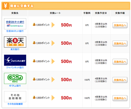Click 4営業日以内 schedule for その他金融機関
Screen dimensions: 131x109
tap(101, 98)
